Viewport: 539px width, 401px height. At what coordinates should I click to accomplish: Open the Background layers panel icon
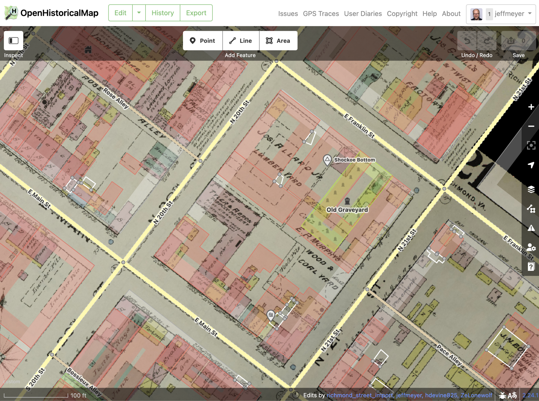[531, 189]
